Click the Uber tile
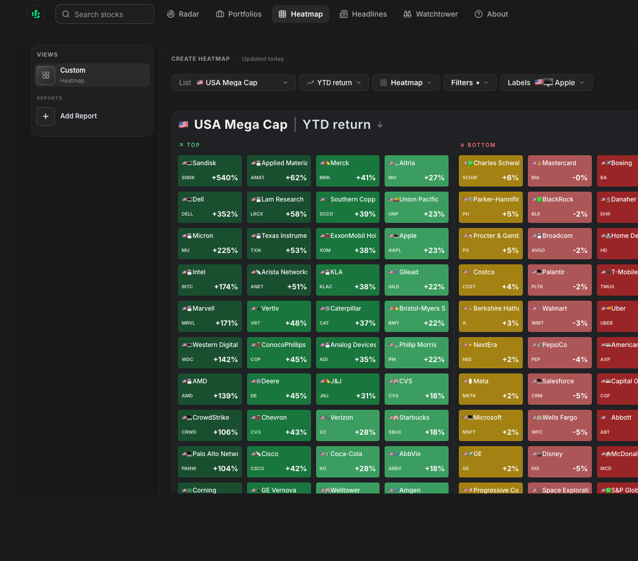The width and height of the screenshot is (638, 561). point(618,316)
